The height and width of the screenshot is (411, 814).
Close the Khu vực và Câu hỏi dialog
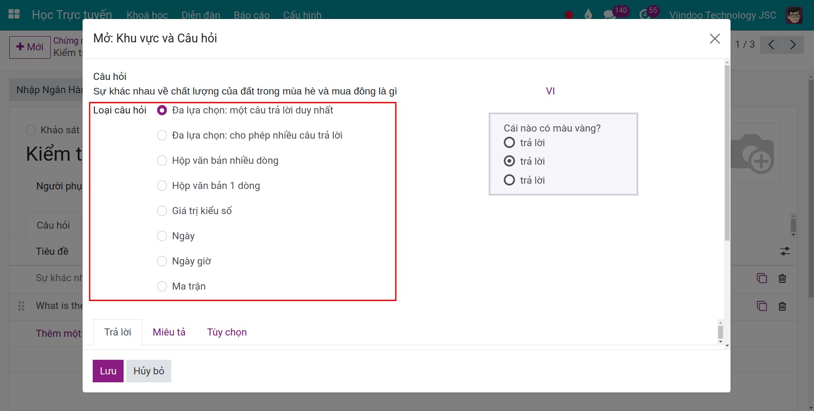[715, 39]
